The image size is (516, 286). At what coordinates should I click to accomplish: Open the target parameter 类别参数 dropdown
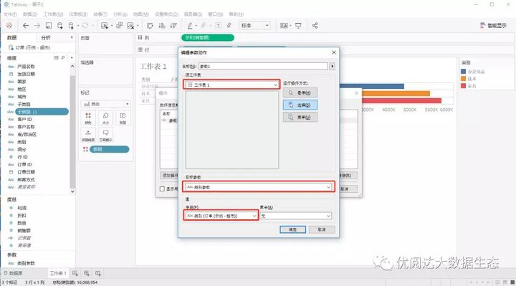pyautogui.click(x=259, y=187)
